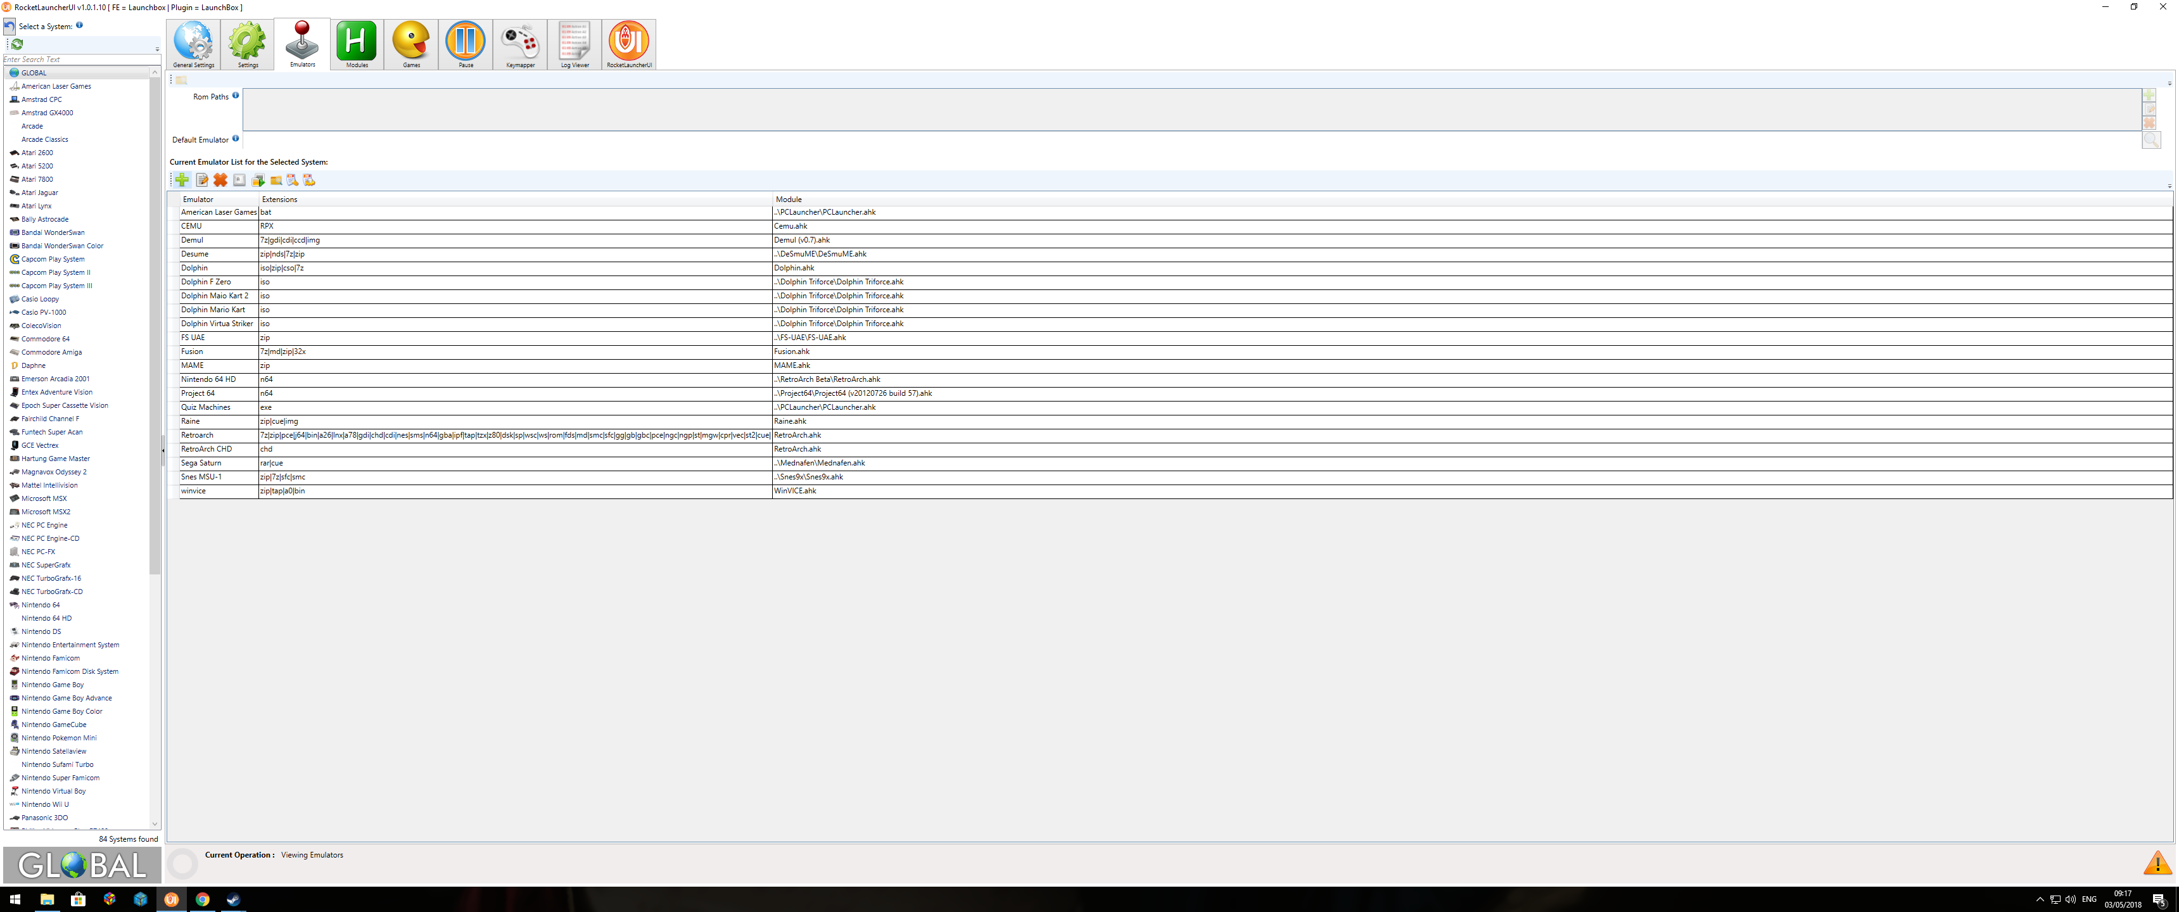Click the info icon next to Rom Paths
This screenshot has width=2179, height=912.
[235, 96]
